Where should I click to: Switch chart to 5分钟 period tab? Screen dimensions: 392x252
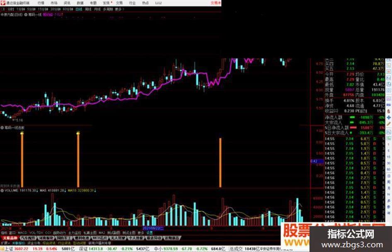(31, 9)
